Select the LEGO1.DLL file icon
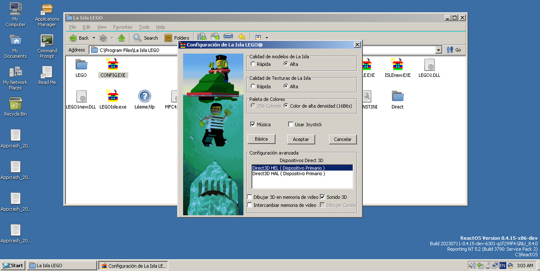 429,65
